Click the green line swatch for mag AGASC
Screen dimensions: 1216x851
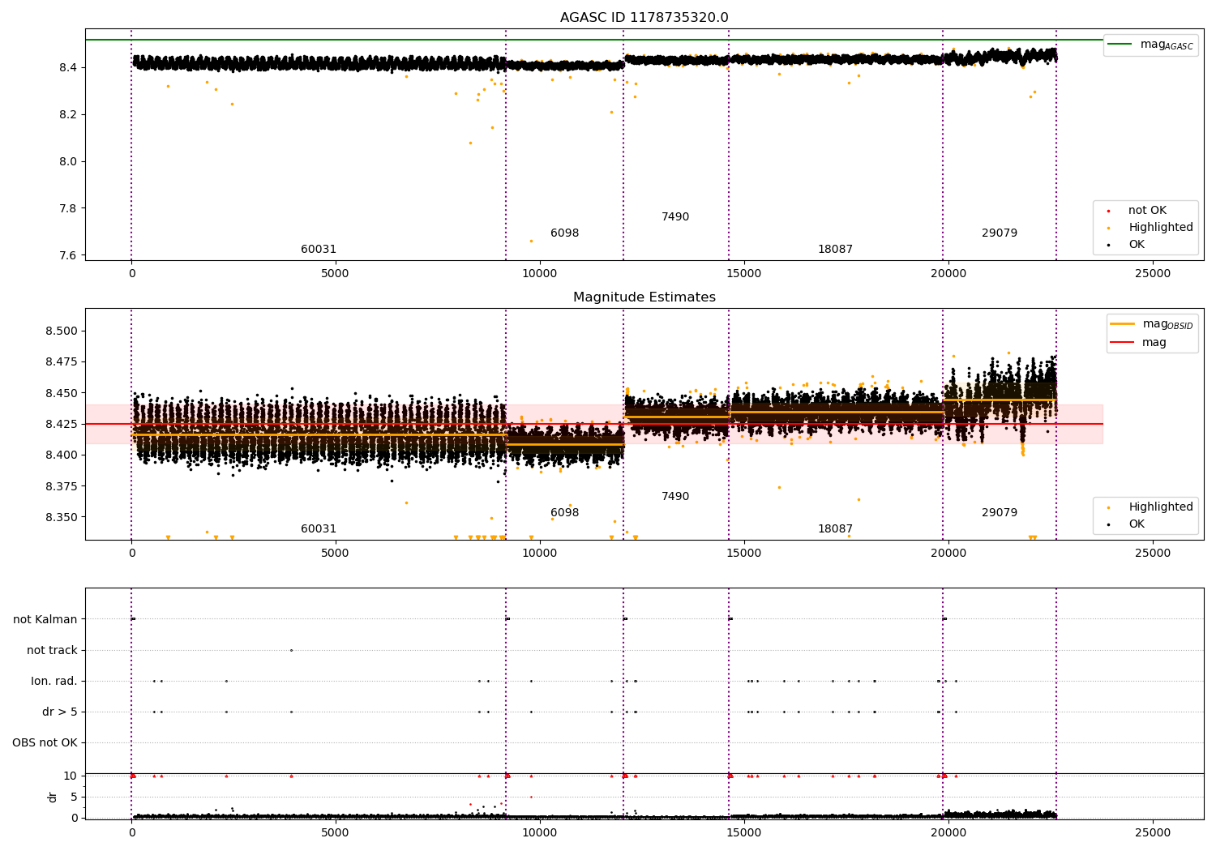point(1120,45)
